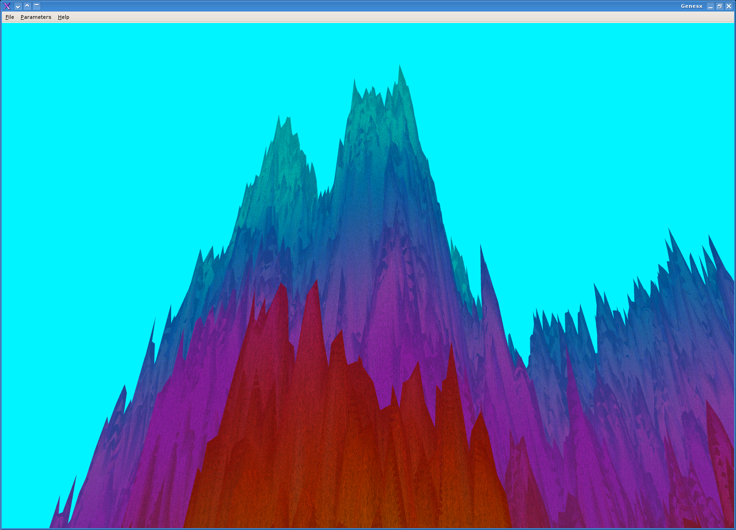Image resolution: width=736 pixels, height=530 pixels.
Task: Open the Parameters menu
Action: (36, 17)
